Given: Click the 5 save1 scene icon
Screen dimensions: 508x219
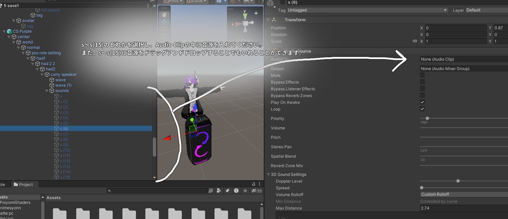Looking at the screenshot, I should [x=1, y=5].
